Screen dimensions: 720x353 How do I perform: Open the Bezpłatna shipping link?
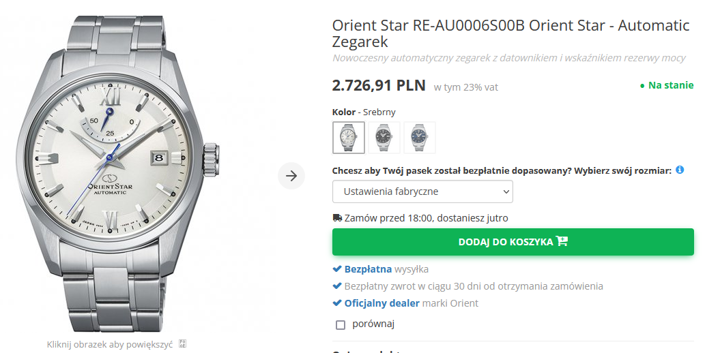[x=368, y=269]
